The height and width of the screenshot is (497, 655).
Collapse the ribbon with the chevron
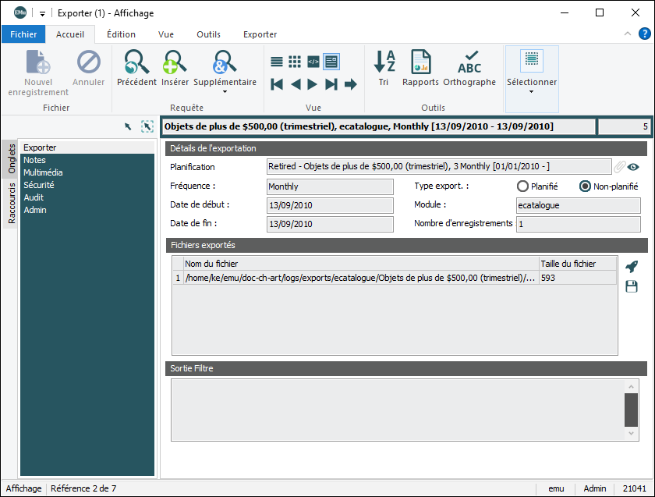point(628,34)
